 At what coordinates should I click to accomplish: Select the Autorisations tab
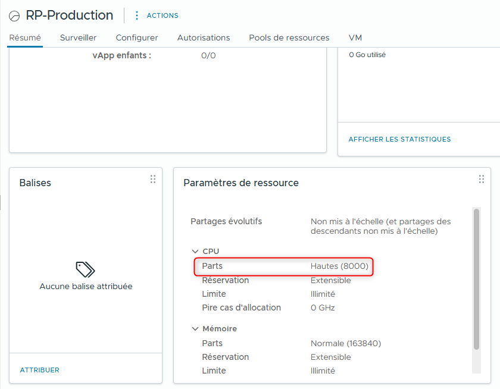(x=204, y=37)
